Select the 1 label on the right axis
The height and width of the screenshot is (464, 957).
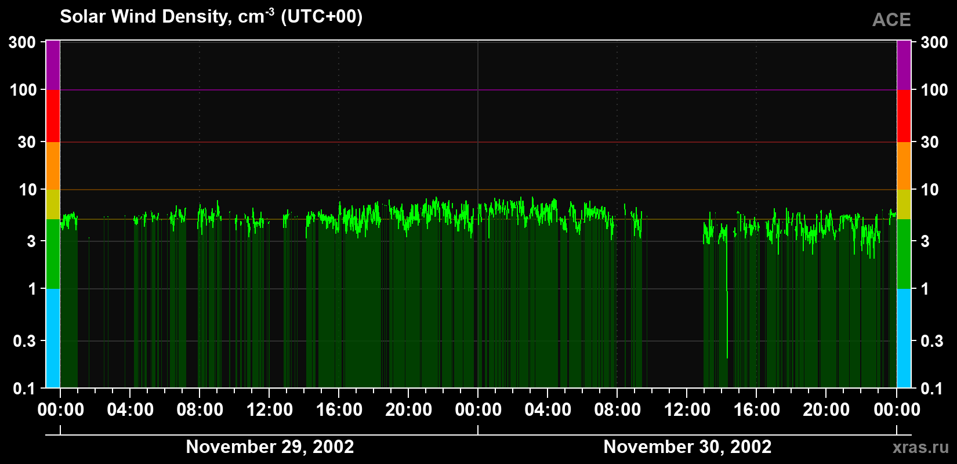[925, 289]
